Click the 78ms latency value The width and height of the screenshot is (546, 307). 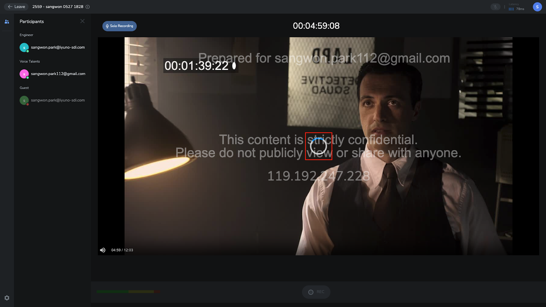pyautogui.click(x=520, y=9)
